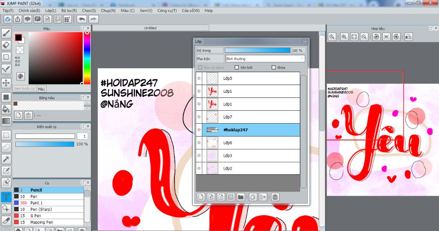
Task: Open the color palette icon button
Action: tap(21, 76)
